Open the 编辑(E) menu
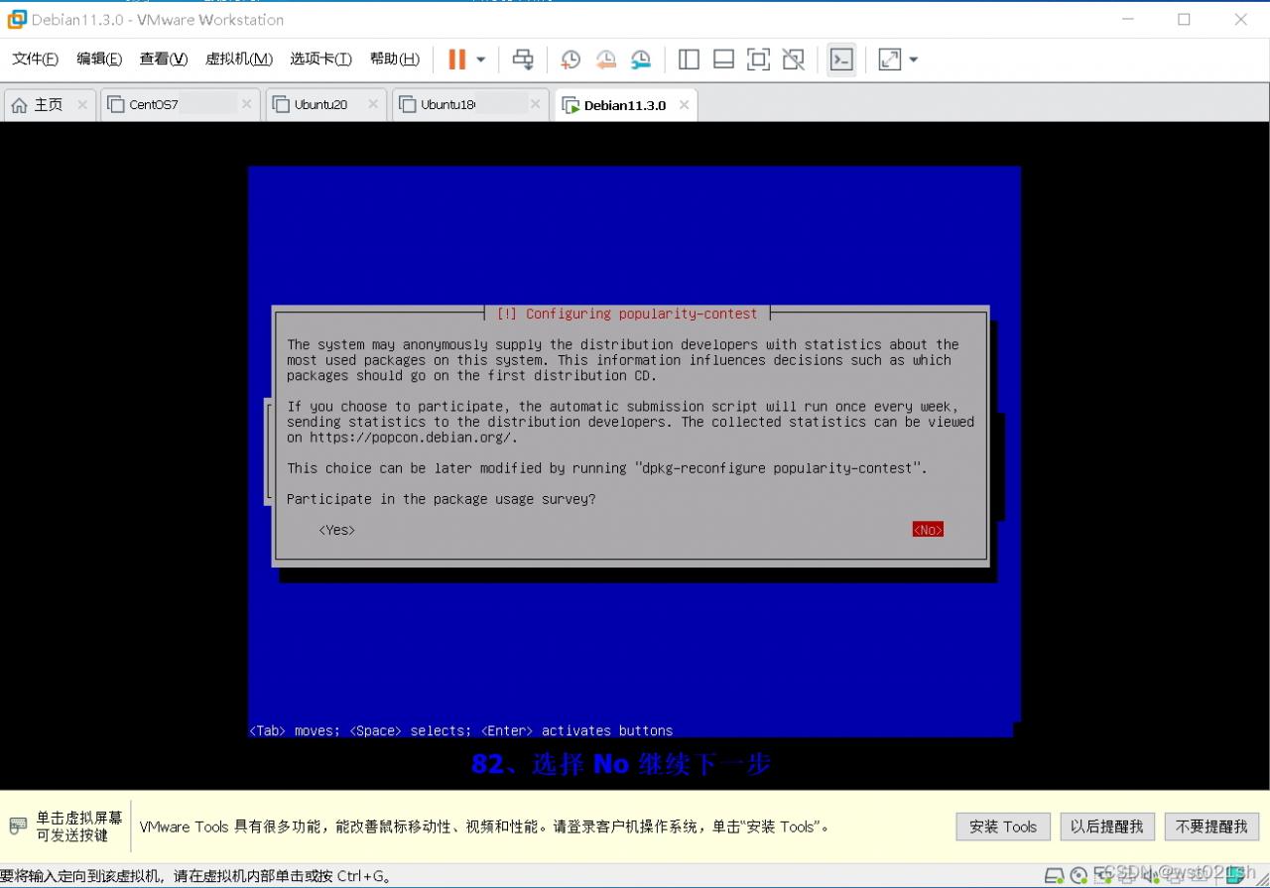The image size is (1270, 888). coord(99,59)
